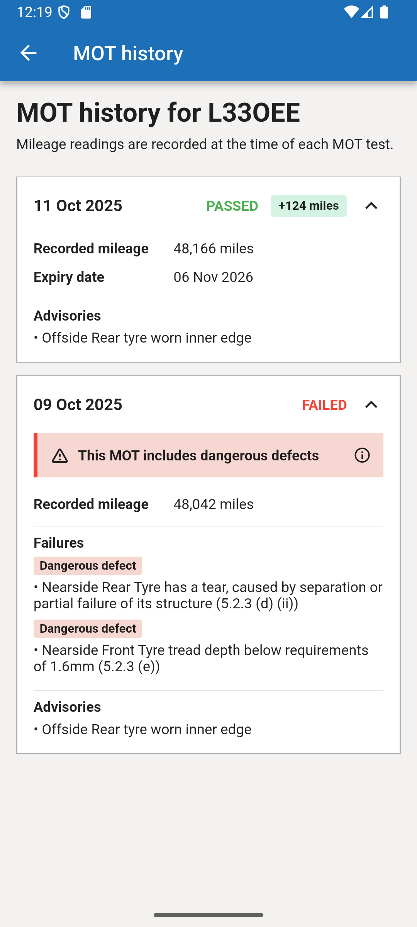Tap the home gesture bar at the bottom

coord(208,915)
